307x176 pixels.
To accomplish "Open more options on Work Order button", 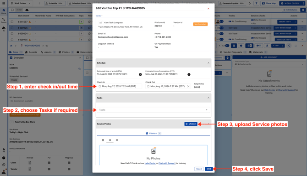I will (x=303, y=3).
